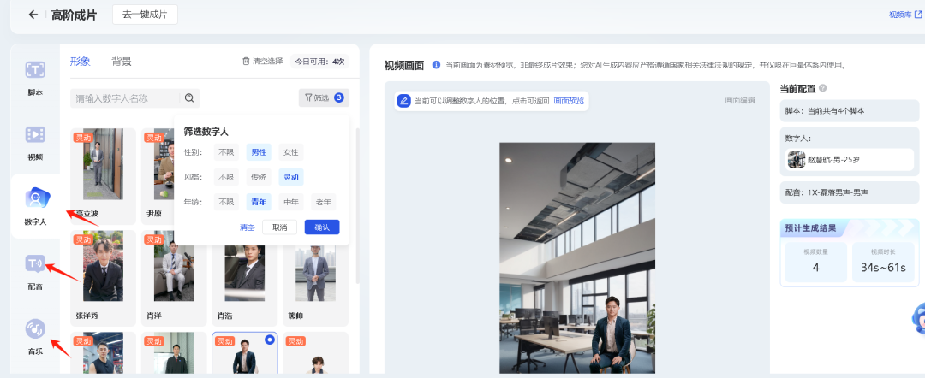Select digital human 尹原 thumbnail
Image resolution: width=925 pixels, height=378 pixels.
coord(164,163)
